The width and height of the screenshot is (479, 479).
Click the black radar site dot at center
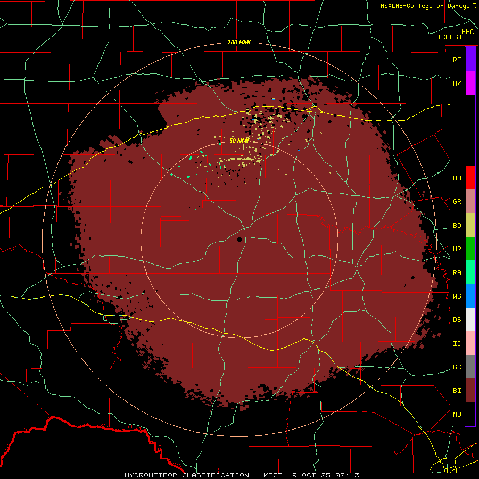240,239
